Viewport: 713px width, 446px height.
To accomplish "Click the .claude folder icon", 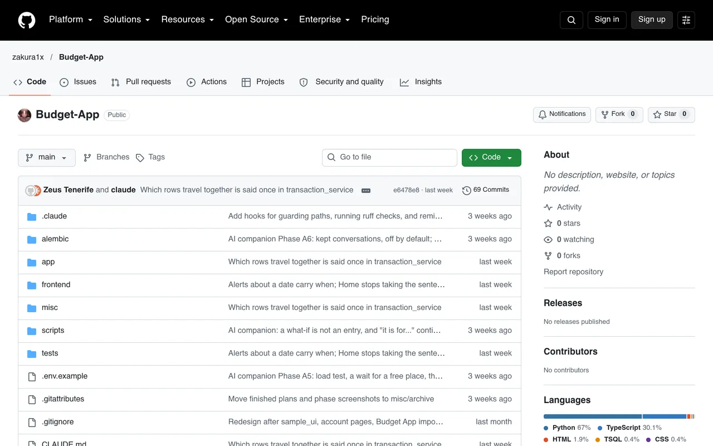I will pos(32,216).
